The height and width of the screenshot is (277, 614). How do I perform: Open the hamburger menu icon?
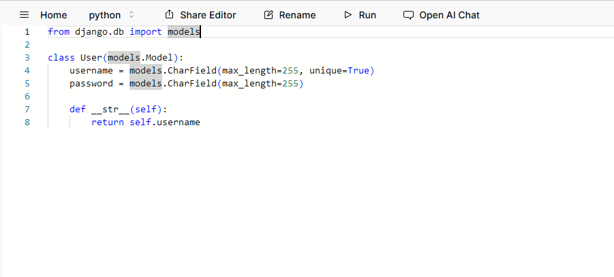pyautogui.click(x=25, y=15)
